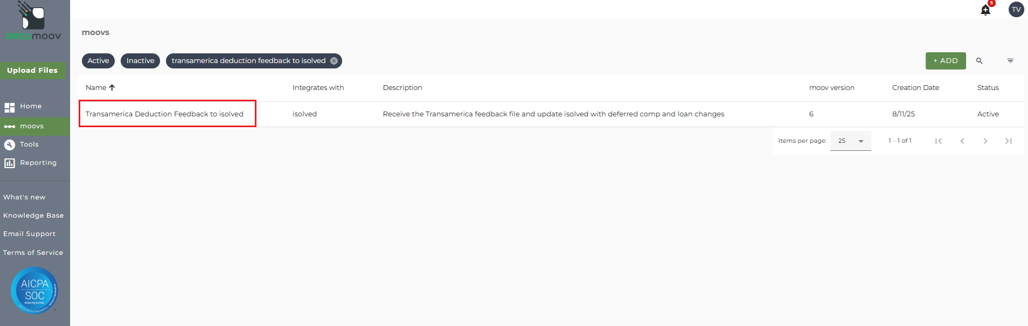This screenshot has height=326, width=1028.
Task: Open Reporting in the sidebar
Action: pyautogui.click(x=38, y=163)
